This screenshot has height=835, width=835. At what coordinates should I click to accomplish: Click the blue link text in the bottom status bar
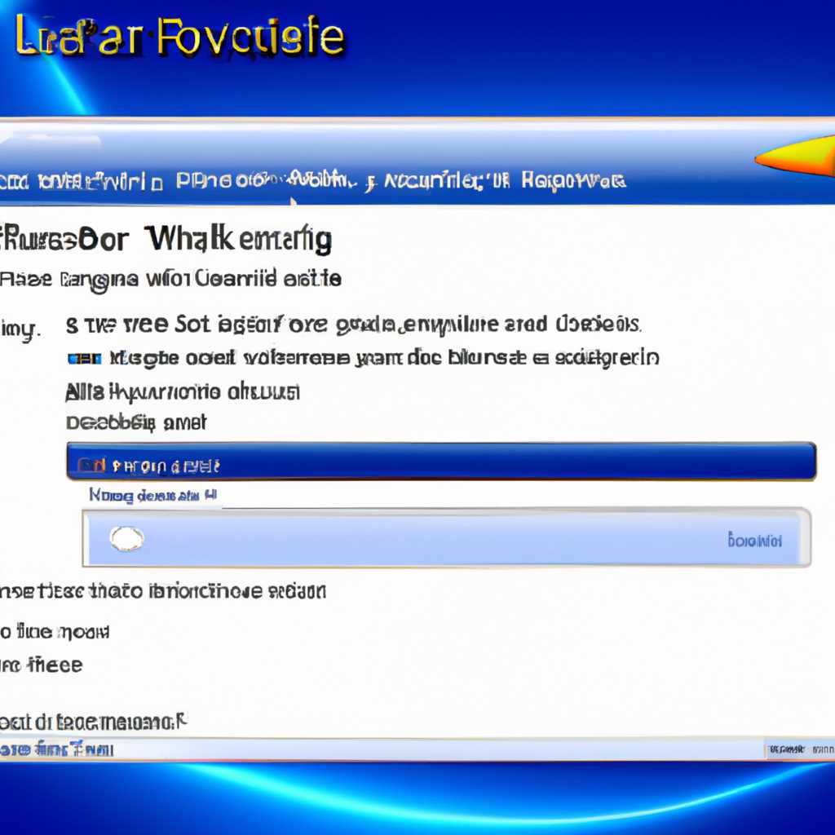pos(56,749)
